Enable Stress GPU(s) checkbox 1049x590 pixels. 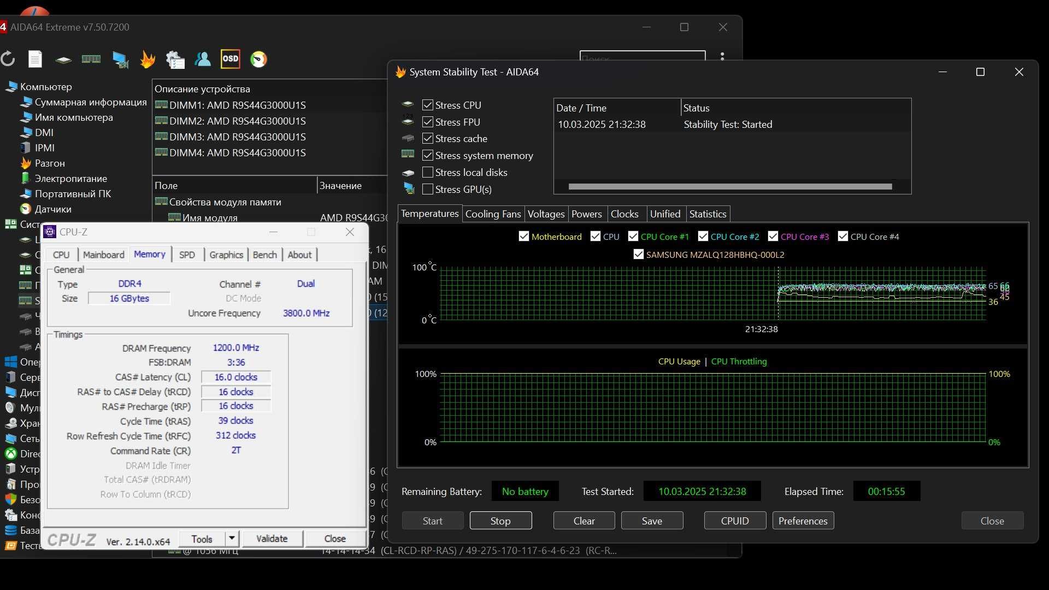coord(428,189)
